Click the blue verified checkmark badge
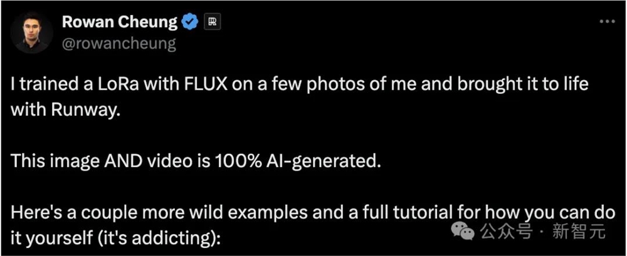The image size is (627, 256). (x=190, y=23)
